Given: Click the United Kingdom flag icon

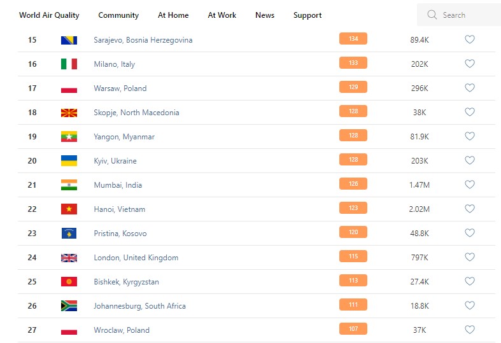Looking at the screenshot, I should 69,258.
